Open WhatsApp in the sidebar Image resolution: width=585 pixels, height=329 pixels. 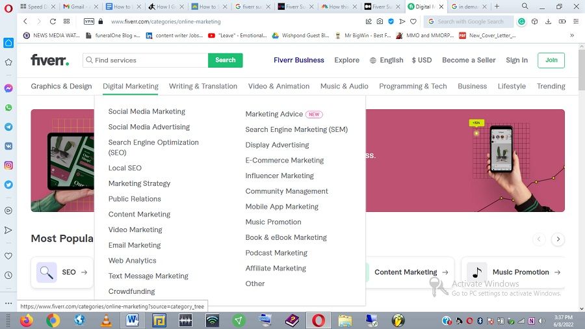(8, 108)
